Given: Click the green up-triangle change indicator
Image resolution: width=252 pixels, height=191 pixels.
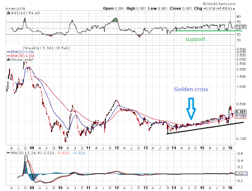Looking at the screenshot, I should tap(233, 9).
